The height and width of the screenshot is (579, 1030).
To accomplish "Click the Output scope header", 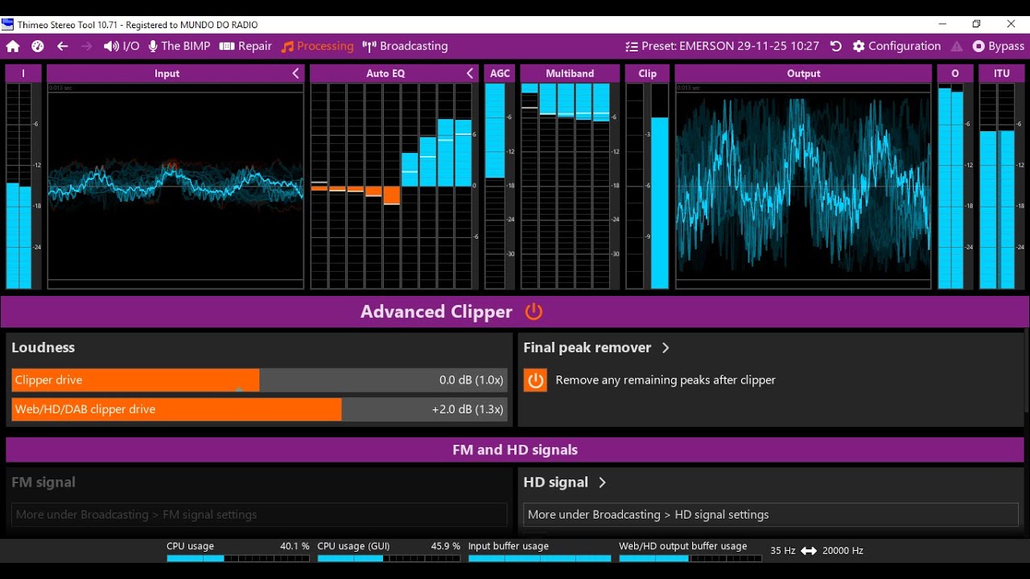I will coord(803,73).
